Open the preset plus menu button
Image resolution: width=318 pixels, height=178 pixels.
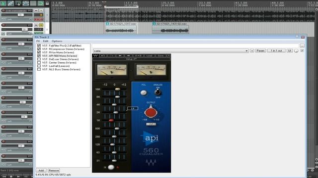pos(252,51)
